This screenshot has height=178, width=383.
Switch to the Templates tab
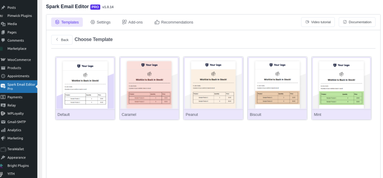click(x=67, y=22)
